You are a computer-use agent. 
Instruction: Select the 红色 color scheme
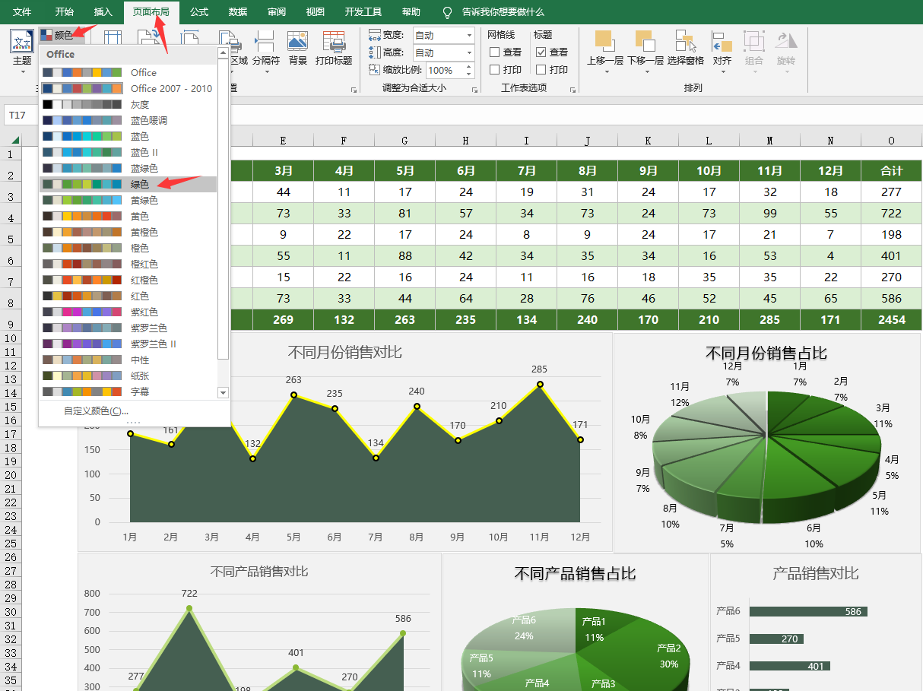(x=128, y=296)
